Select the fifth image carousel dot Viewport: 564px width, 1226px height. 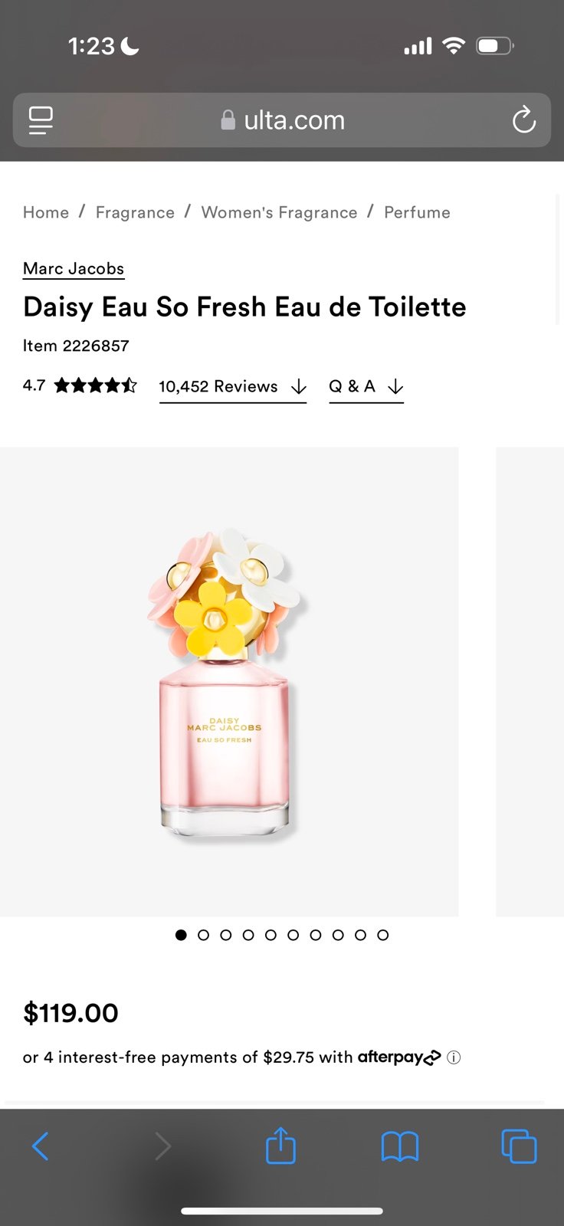tap(271, 935)
